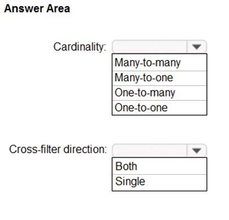Set cardinality to Many-to-many
Viewport: 229px width, 220px height.
tap(159, 62)
